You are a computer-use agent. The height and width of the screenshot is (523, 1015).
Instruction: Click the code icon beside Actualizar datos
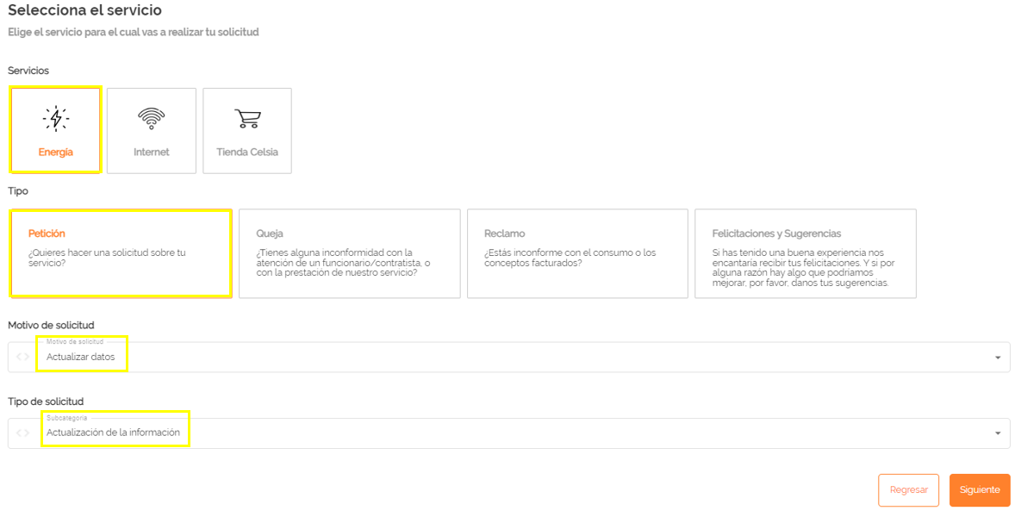[x=23, y=357]
